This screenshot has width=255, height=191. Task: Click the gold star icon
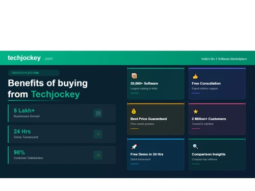(x=196, y=112)
